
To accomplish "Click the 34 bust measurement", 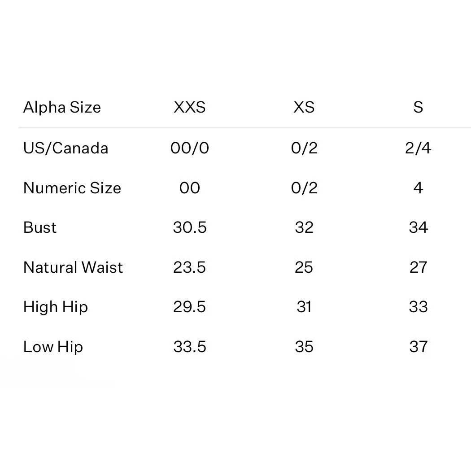I will [x=418, y=227].
